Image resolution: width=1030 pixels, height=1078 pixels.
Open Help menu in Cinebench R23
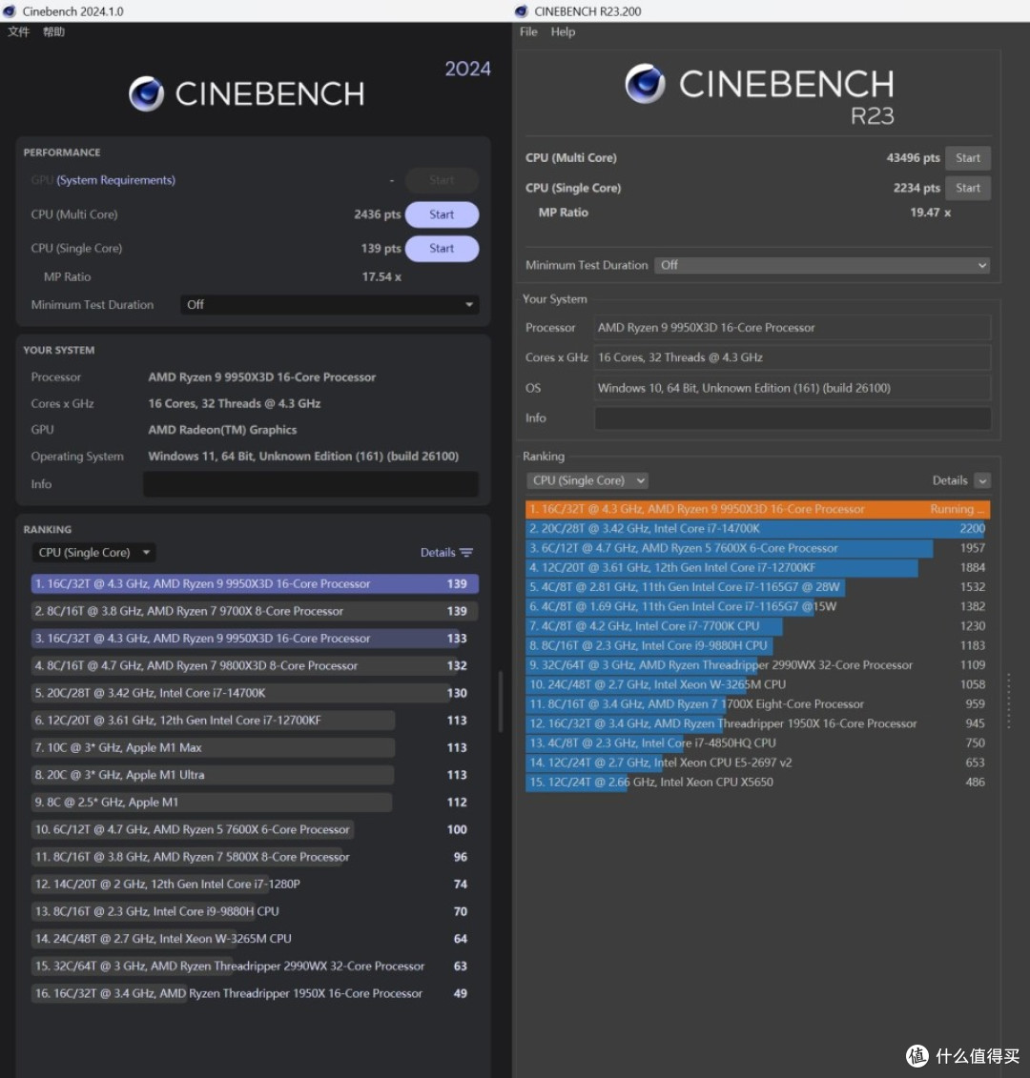563,31
